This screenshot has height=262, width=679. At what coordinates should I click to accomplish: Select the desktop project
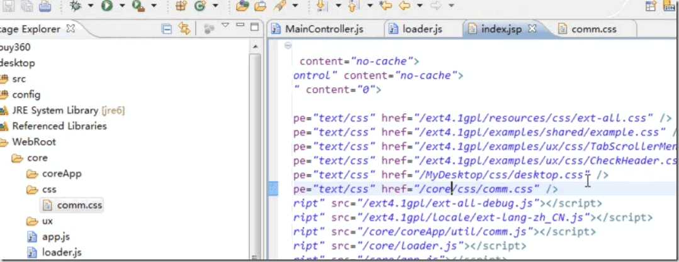(x=18, y=63)
